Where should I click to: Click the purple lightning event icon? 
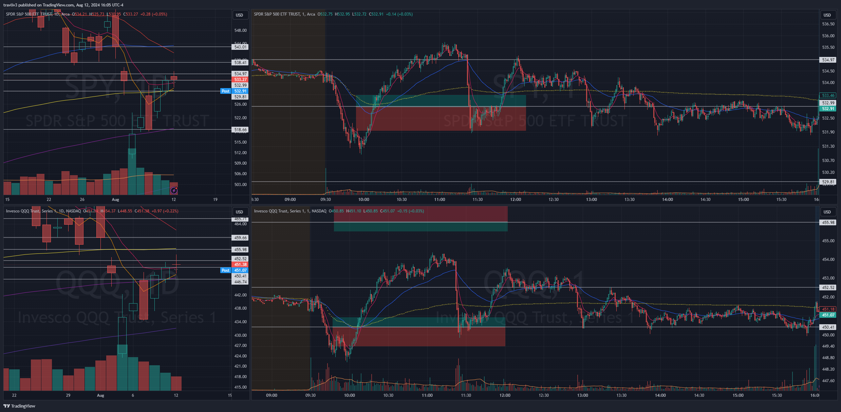tap(174, 190)
